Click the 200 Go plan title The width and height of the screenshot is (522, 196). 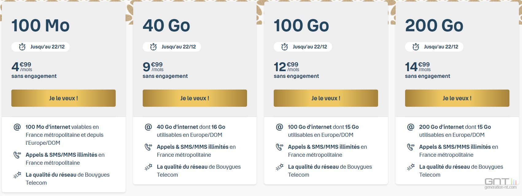tap(434, 25)
